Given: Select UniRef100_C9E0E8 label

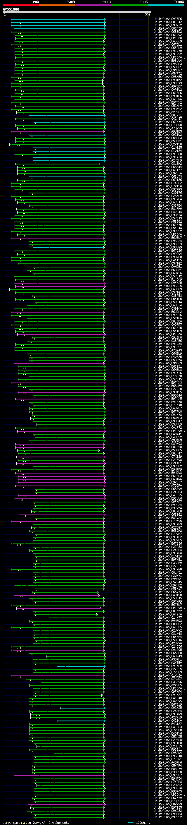Looking at the screenshot, I should coord(168,154).
